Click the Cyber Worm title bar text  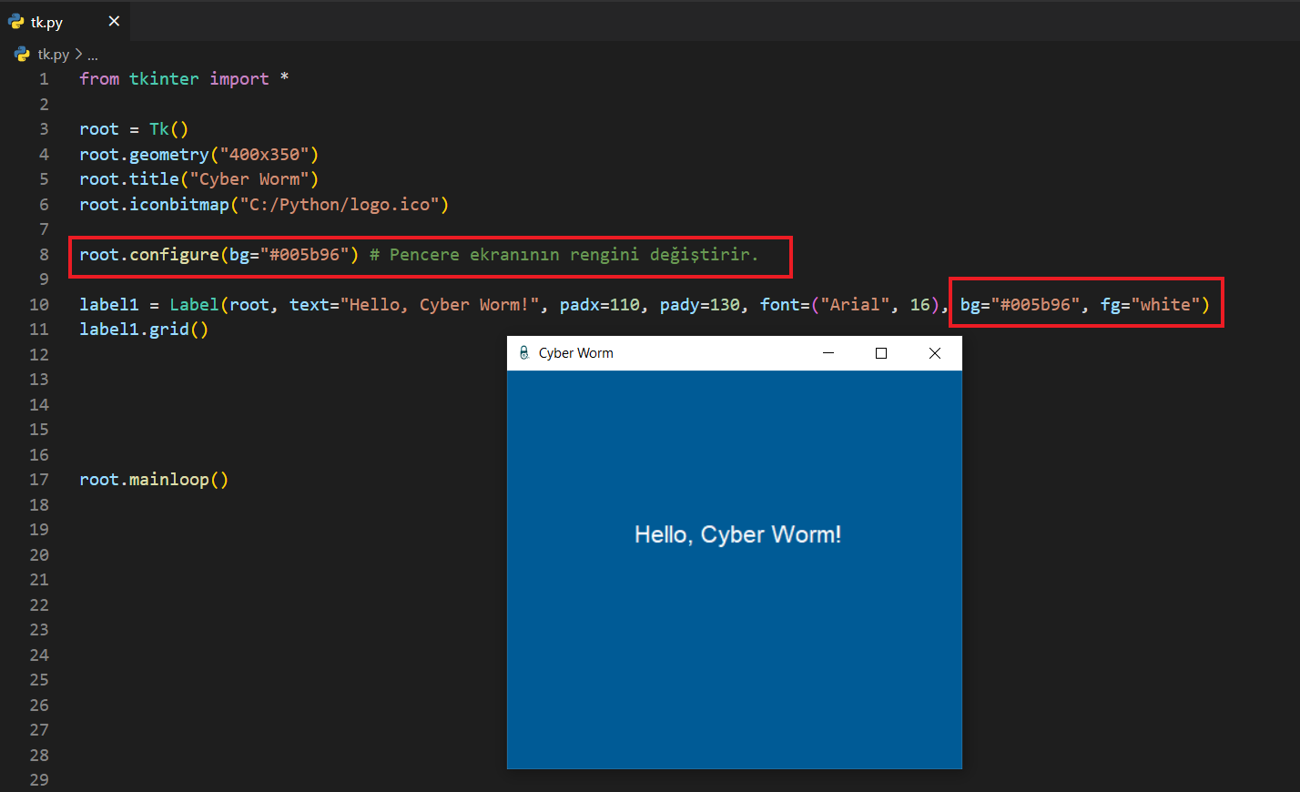point(575,353)
